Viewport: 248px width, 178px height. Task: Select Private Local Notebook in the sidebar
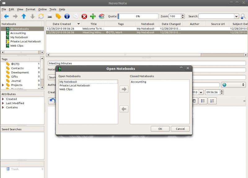pyautogui.click(x=26, y=41)
